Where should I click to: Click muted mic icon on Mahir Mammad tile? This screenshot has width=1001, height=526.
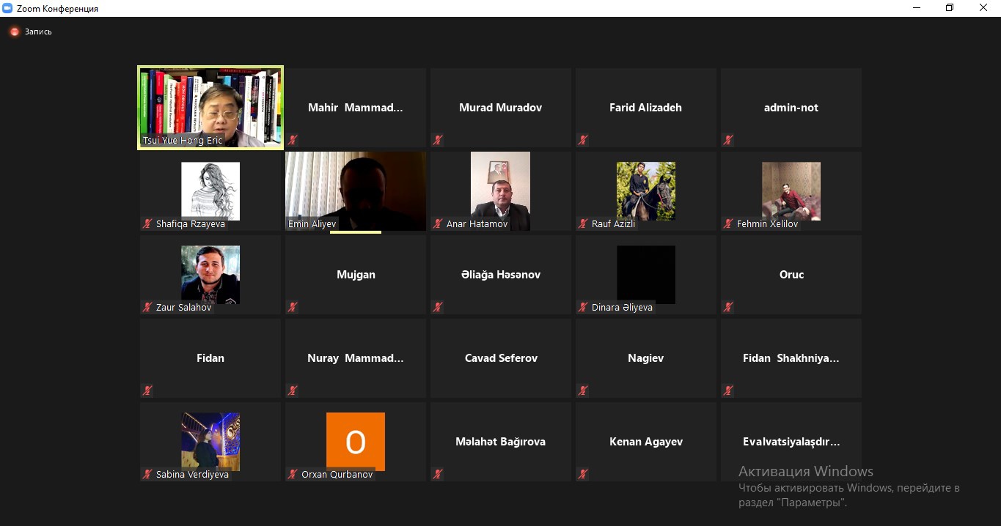293,140
